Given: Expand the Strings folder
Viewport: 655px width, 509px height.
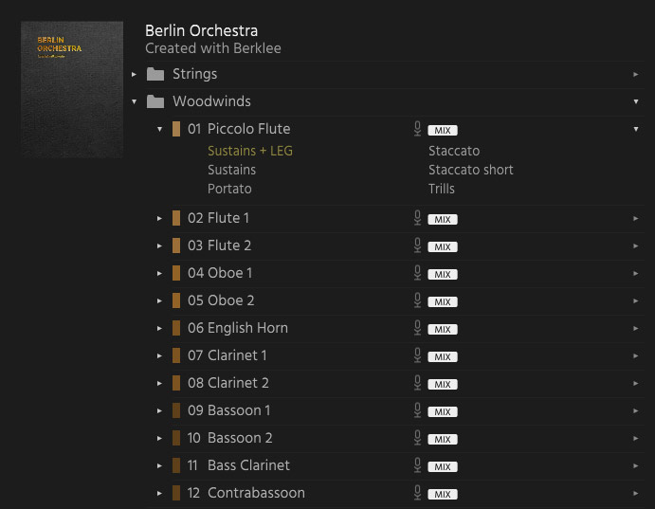Looking at the screenshot, I should (135, 74).
